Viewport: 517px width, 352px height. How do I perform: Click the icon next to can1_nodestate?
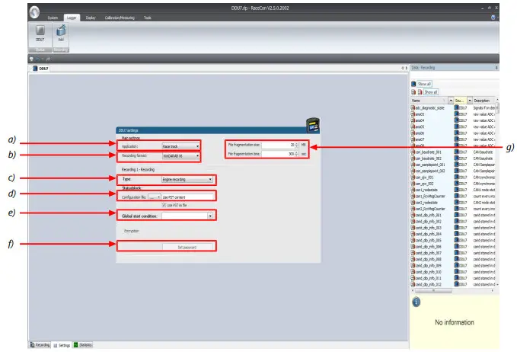point(413,190)
